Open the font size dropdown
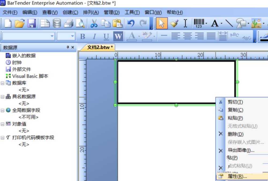This screenshot has width=268, height=181. click(x=72, y=36)
